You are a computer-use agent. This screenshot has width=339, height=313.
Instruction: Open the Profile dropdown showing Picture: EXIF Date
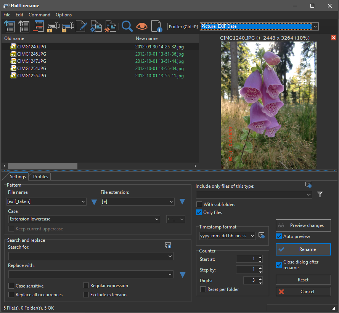315,26
